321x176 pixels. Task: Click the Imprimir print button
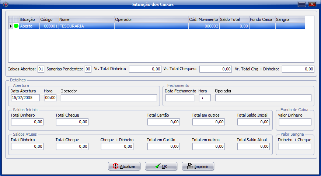click(198, 166)
